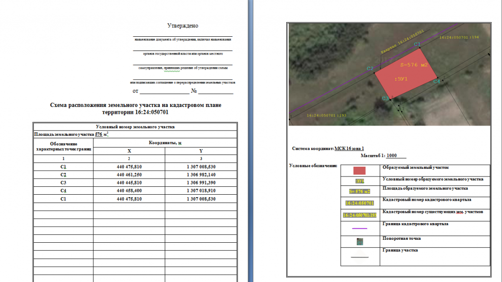This screenshot has width=502, height=282.
Task: Click the purple line sample in the legend
Action: (359, 229)
